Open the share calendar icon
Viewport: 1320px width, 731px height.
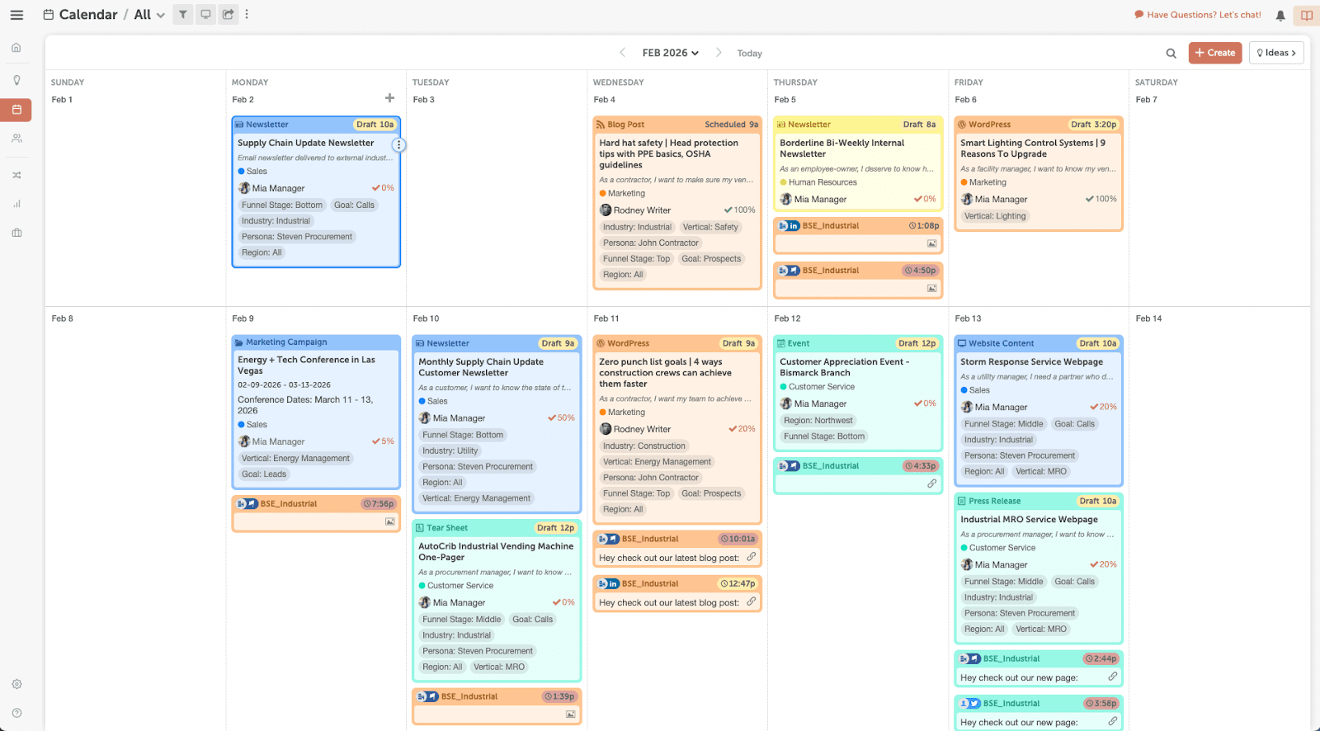pyautogui.click(x=229, y=15)
